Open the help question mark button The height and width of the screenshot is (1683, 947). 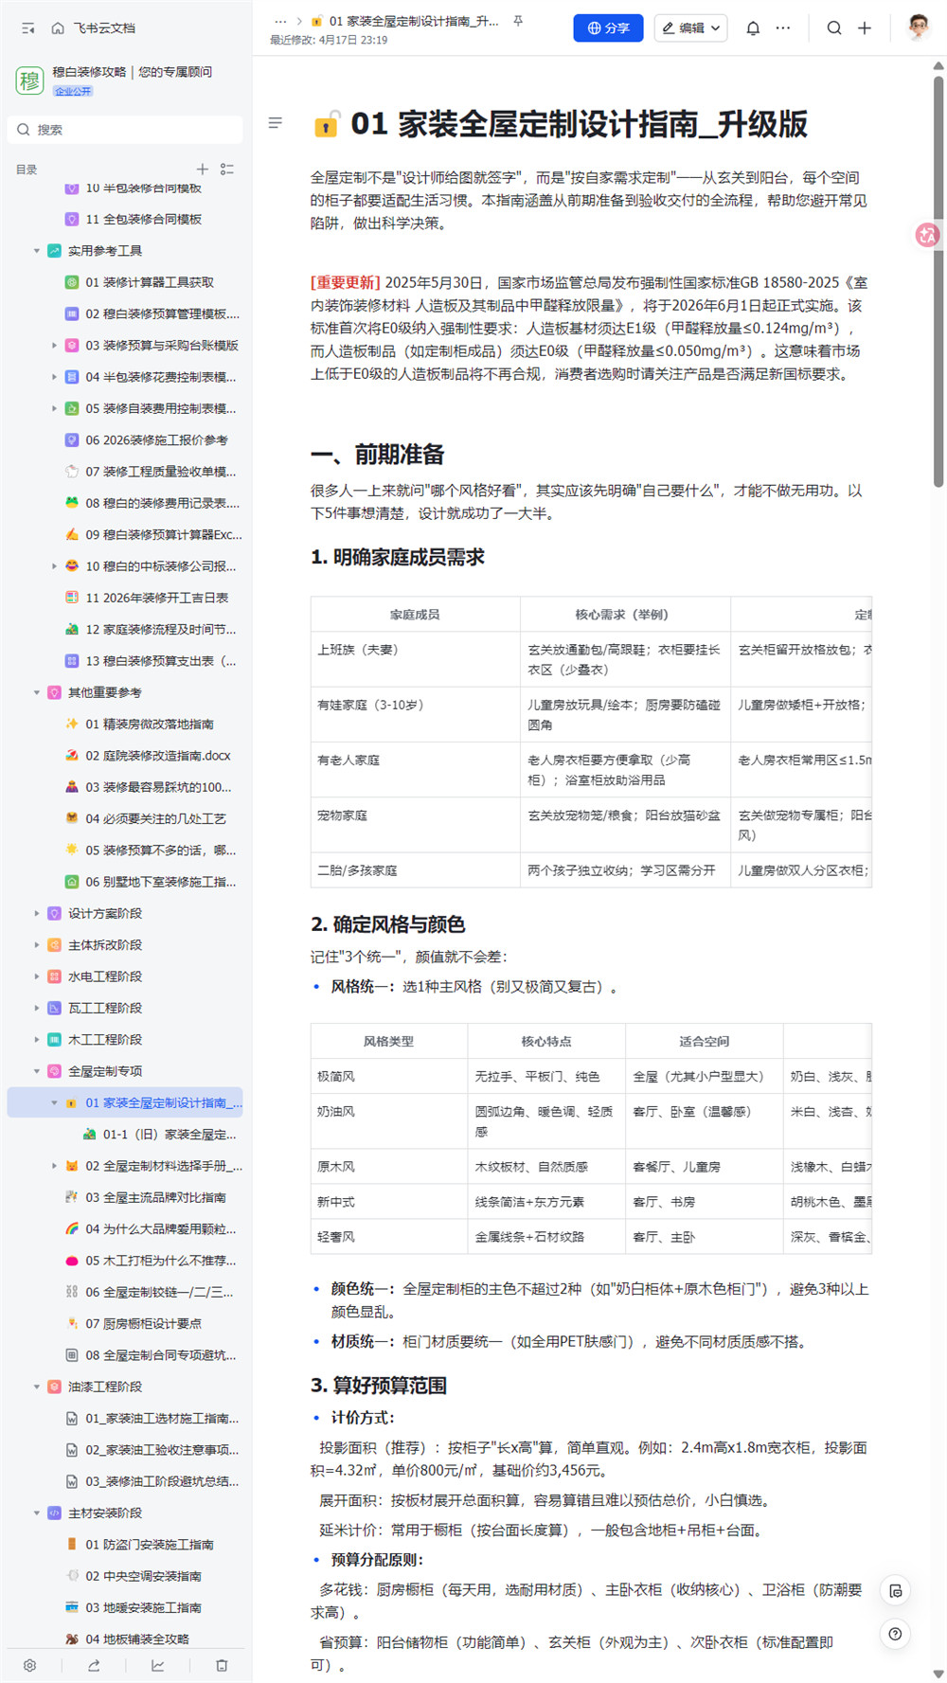point(895,1634)
